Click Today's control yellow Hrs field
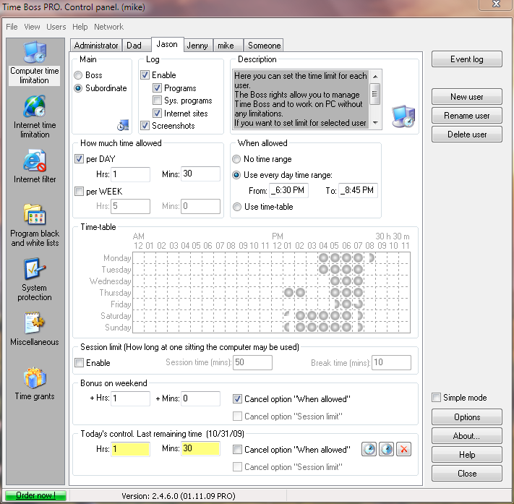 point(130,449)
